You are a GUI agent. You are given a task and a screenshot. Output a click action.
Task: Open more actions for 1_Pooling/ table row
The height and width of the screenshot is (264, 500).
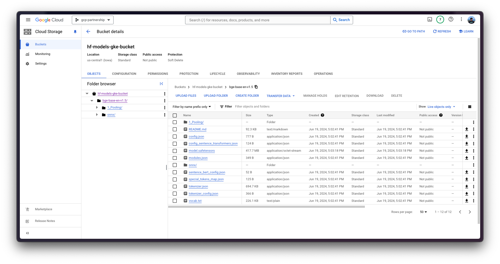[474, 122]
